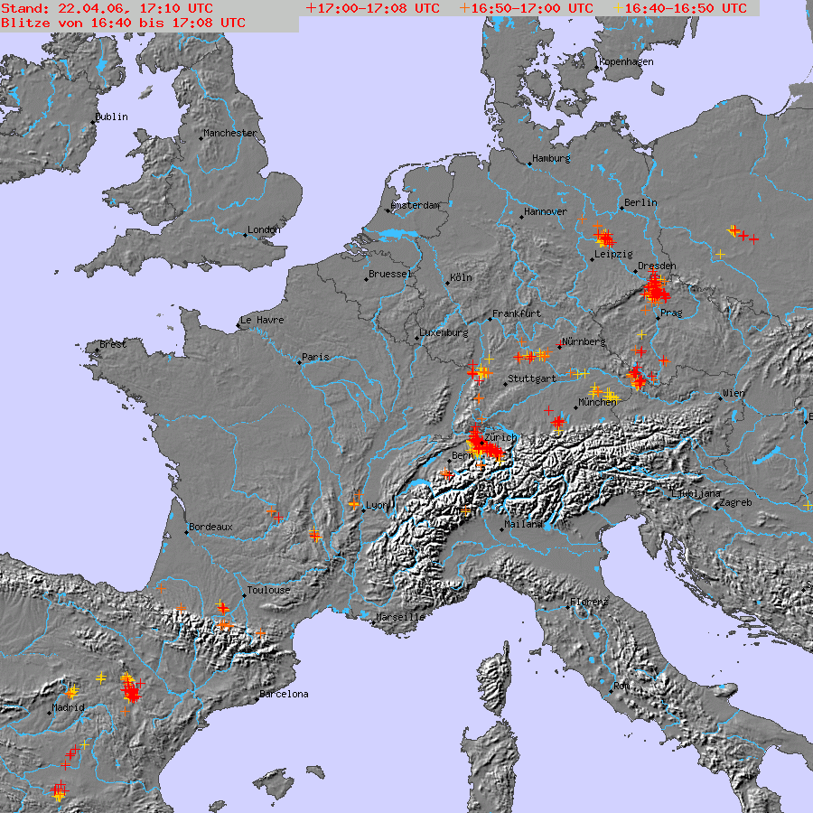Click the Madrid city marker dot

click(x=50, y=713)
